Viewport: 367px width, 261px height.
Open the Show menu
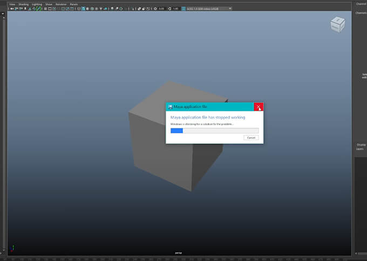pyautogui.click(x=49, y=4)
